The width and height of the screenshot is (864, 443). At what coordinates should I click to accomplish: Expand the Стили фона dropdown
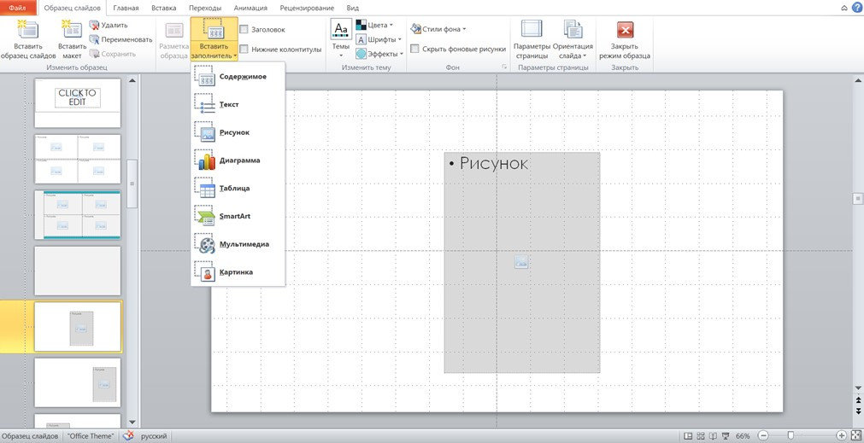point(438,29)
